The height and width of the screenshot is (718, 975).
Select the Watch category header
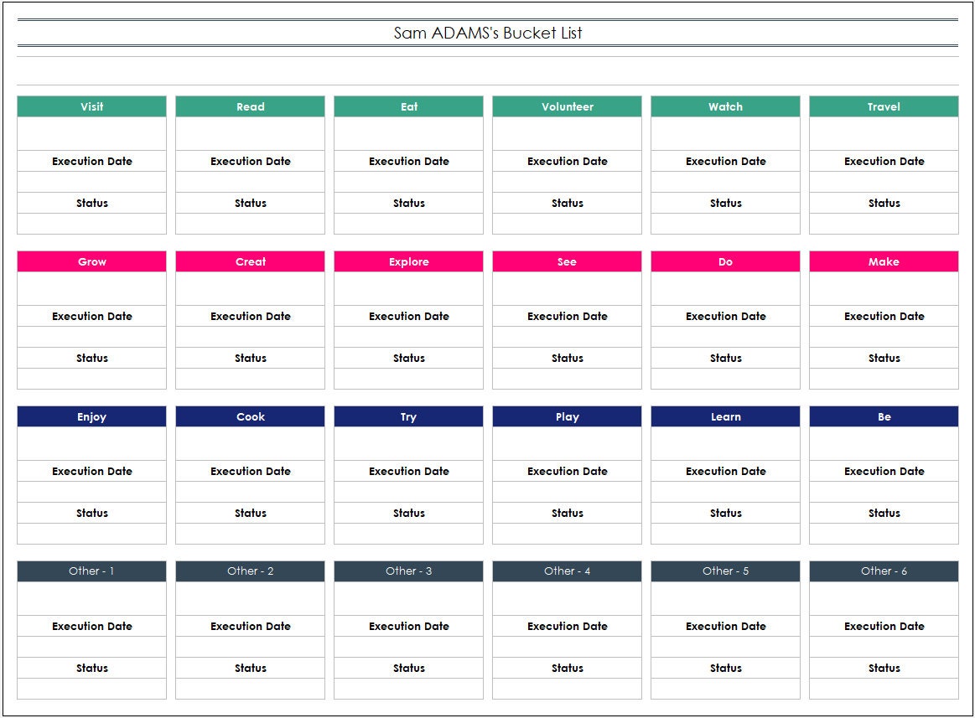724,106
